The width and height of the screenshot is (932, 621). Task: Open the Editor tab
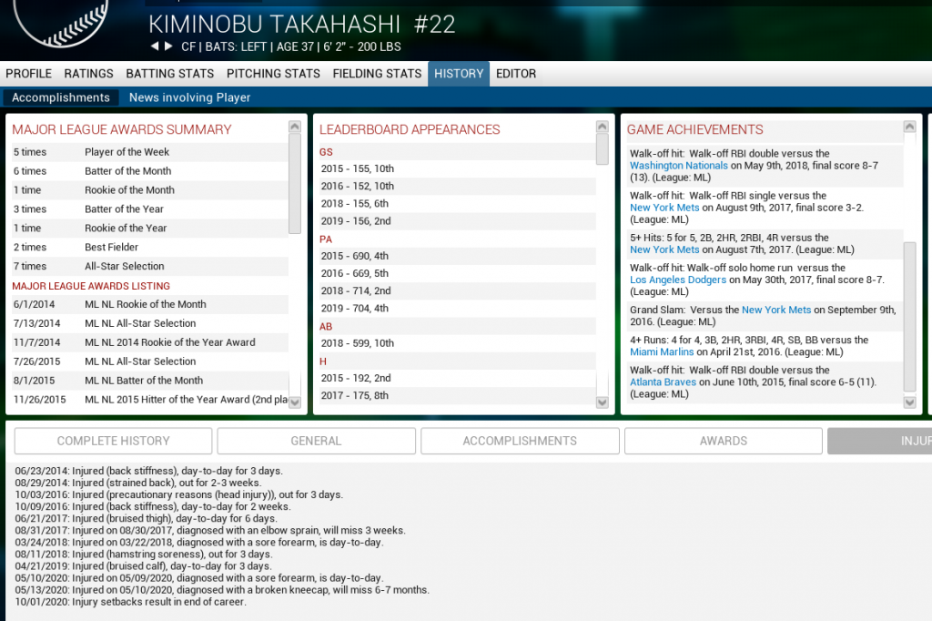516,74
